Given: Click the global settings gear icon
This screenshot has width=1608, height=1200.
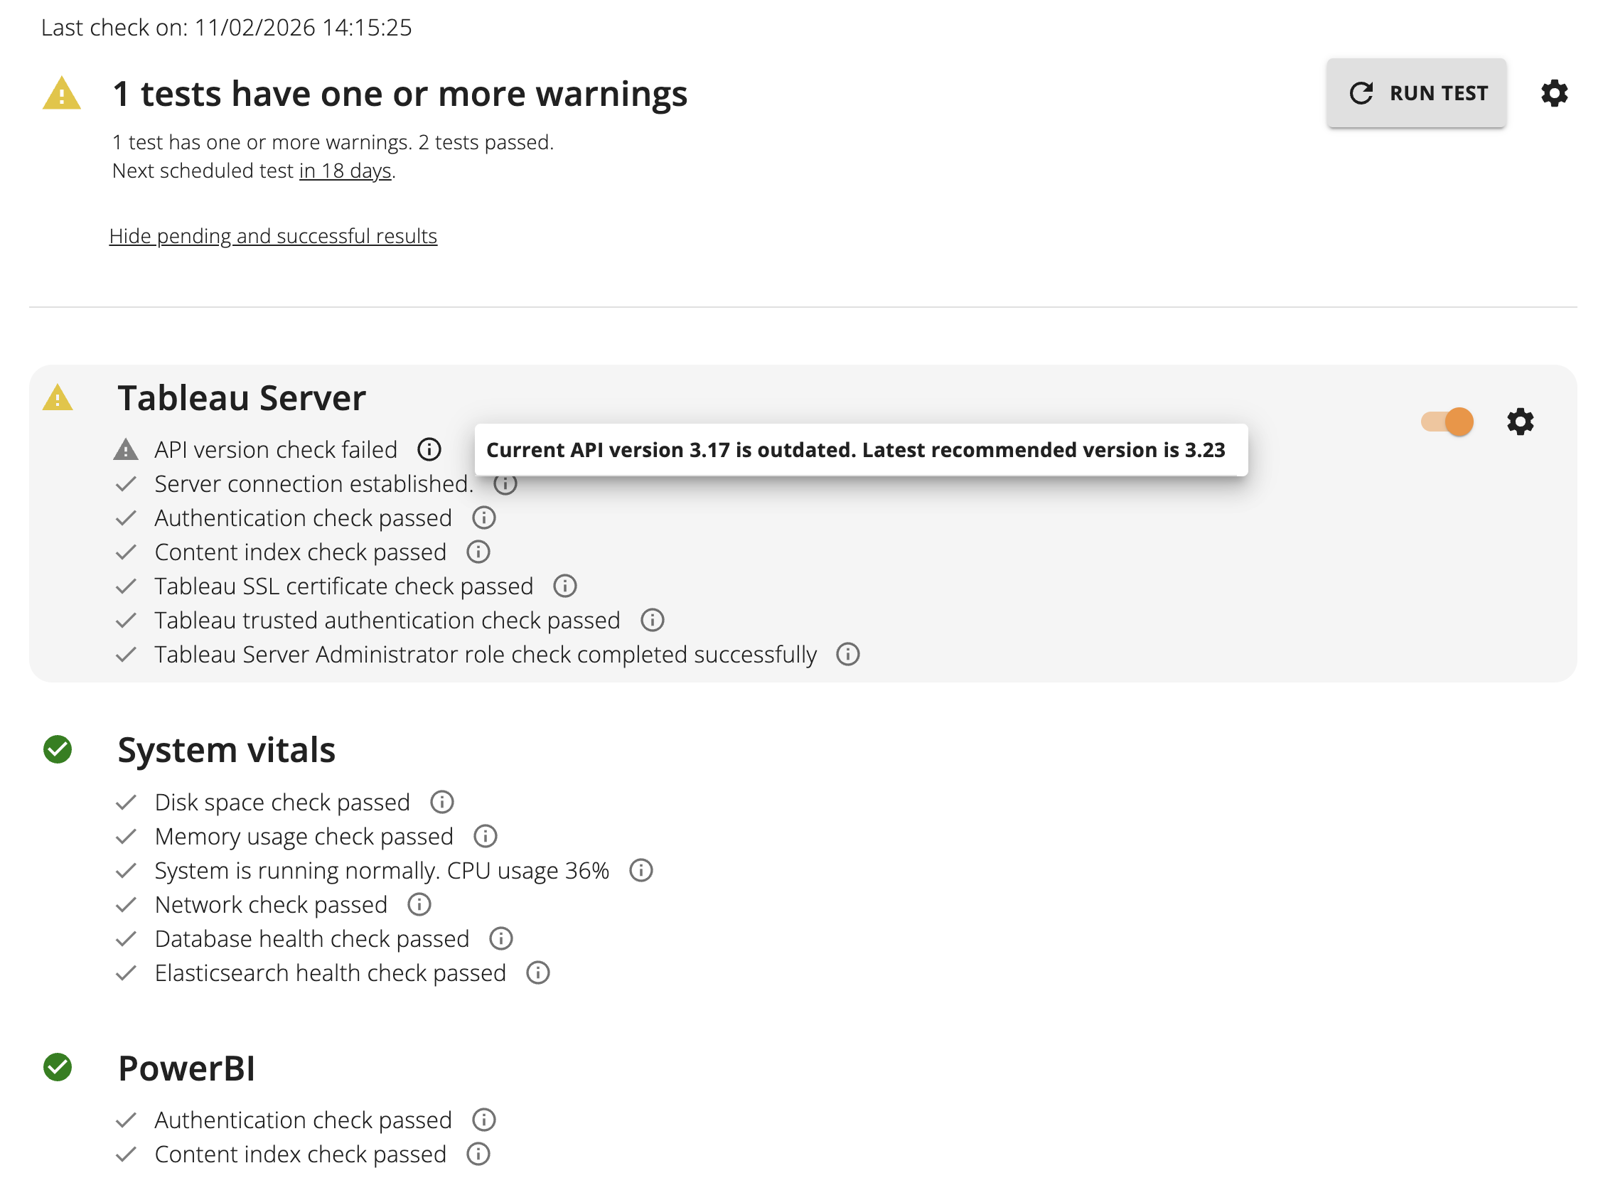Looking at the screenshot, I should point(1553,93).
